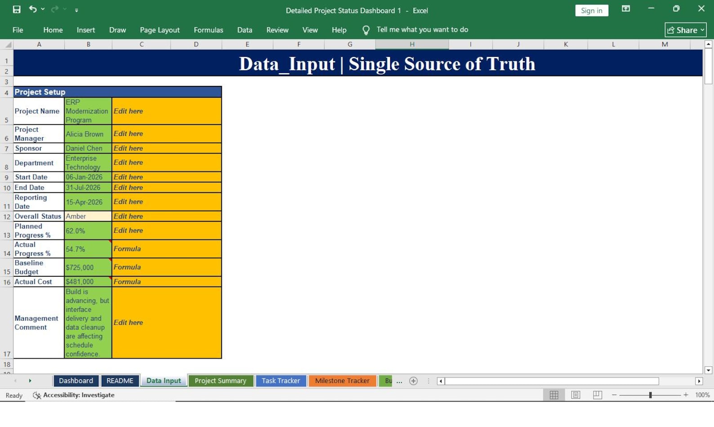Switch to Page Break Preview icon

coord(597,395)
